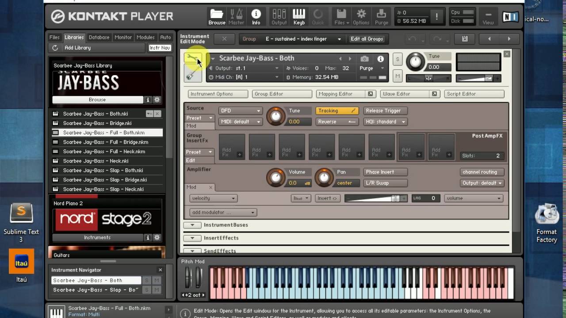Image resolution: width=566 pixels, height=318 pixels.
Task: Open the HQI: standard dropdown
Action: pyautogui.click(x=385, y=122)
